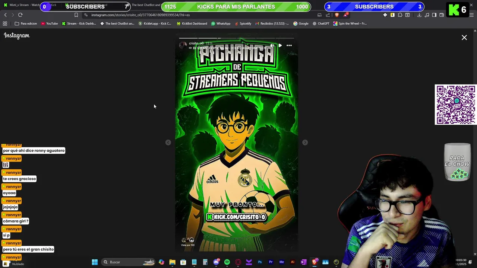The image size is (477, 268).
Task: Open Notepad from the taskbar
Action: point(194,262)
